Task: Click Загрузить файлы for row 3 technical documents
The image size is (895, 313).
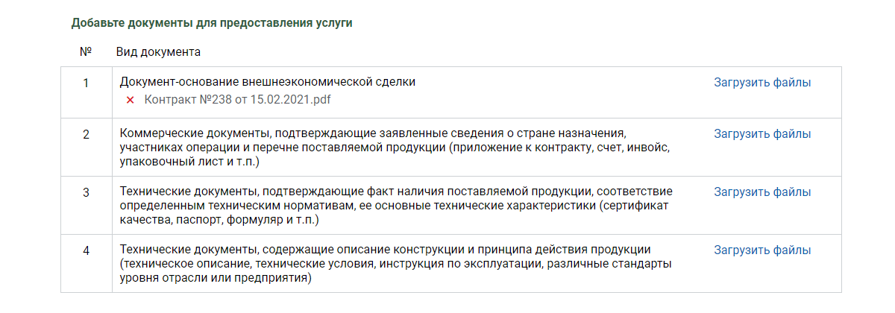Action: pyautogui.click(x=762, y=192)
